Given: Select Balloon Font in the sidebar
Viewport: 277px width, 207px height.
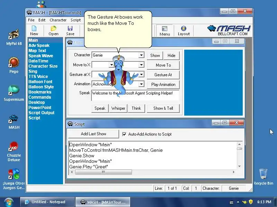Looking at the screenshot, I should coord(40,82).
